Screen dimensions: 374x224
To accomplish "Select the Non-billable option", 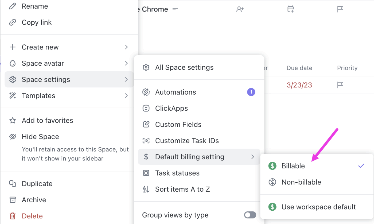I will 301,182.
